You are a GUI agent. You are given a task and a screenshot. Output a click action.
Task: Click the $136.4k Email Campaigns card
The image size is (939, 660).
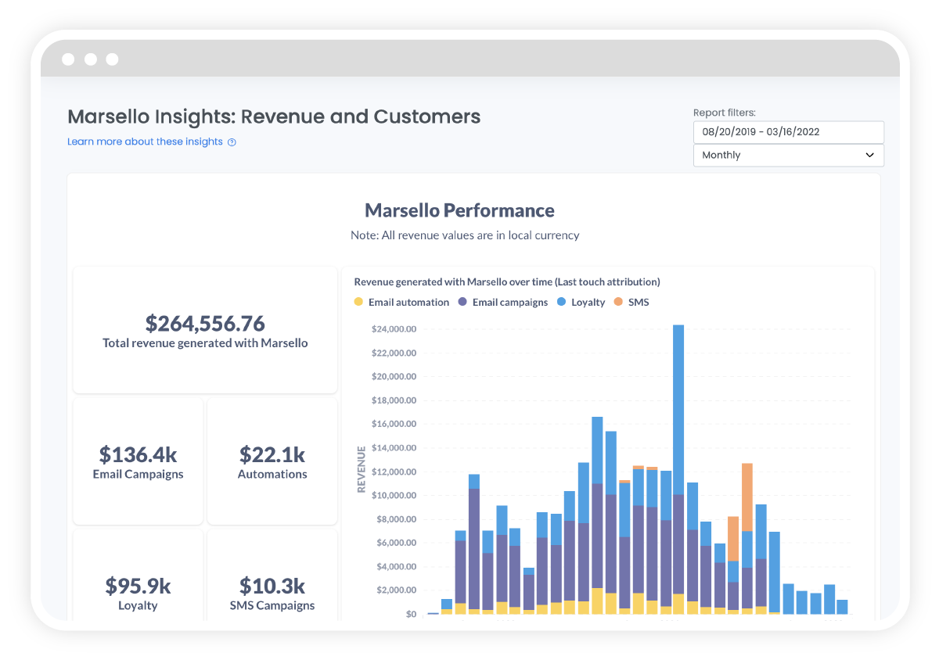point(139,461)
